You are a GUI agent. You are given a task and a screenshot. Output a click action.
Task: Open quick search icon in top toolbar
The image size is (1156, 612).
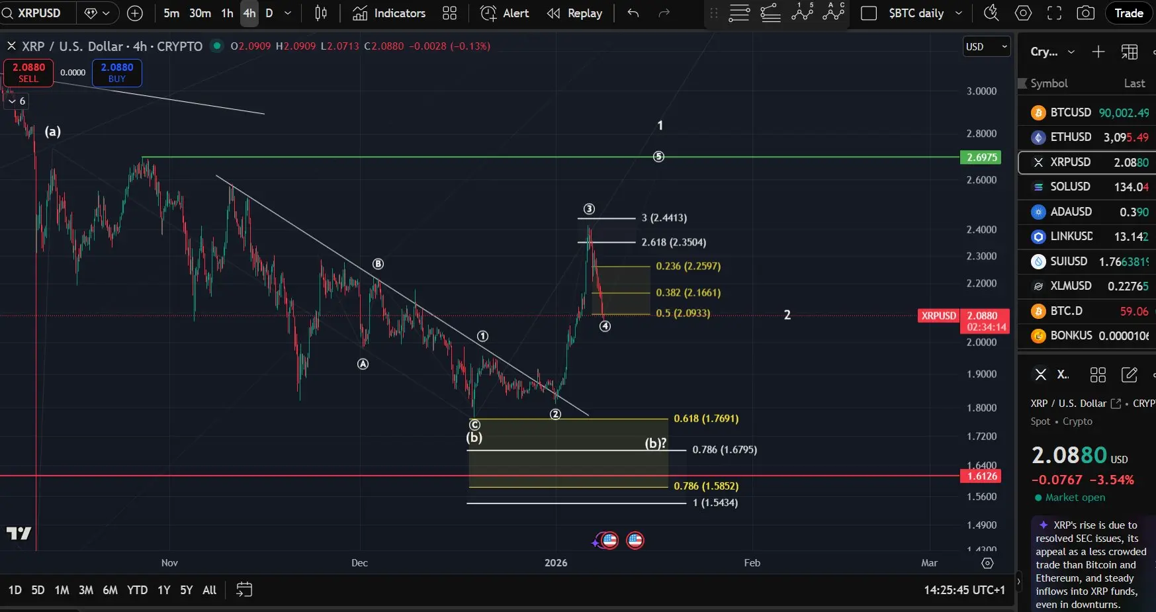[x=991, y=13]
